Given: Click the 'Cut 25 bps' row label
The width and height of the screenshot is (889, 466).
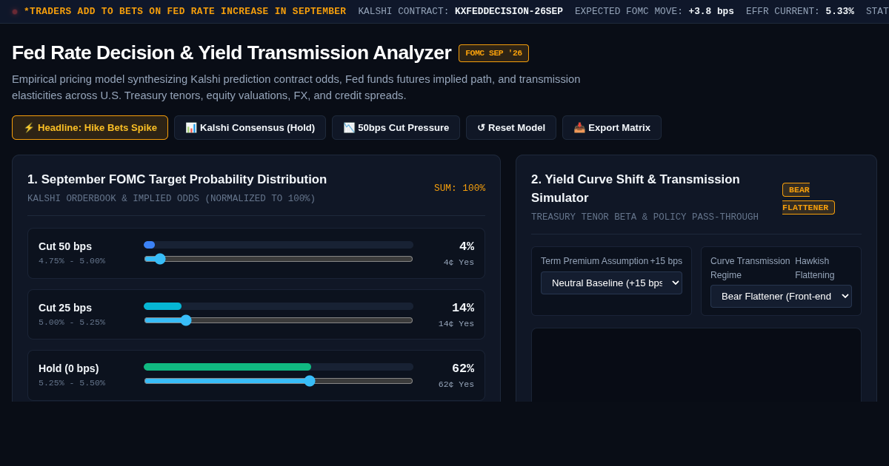Looking at the screenshot, I should point(65,308).
